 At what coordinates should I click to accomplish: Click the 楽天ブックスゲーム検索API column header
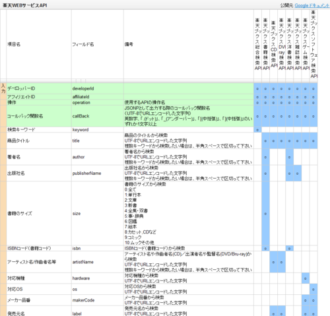(306, 44)
